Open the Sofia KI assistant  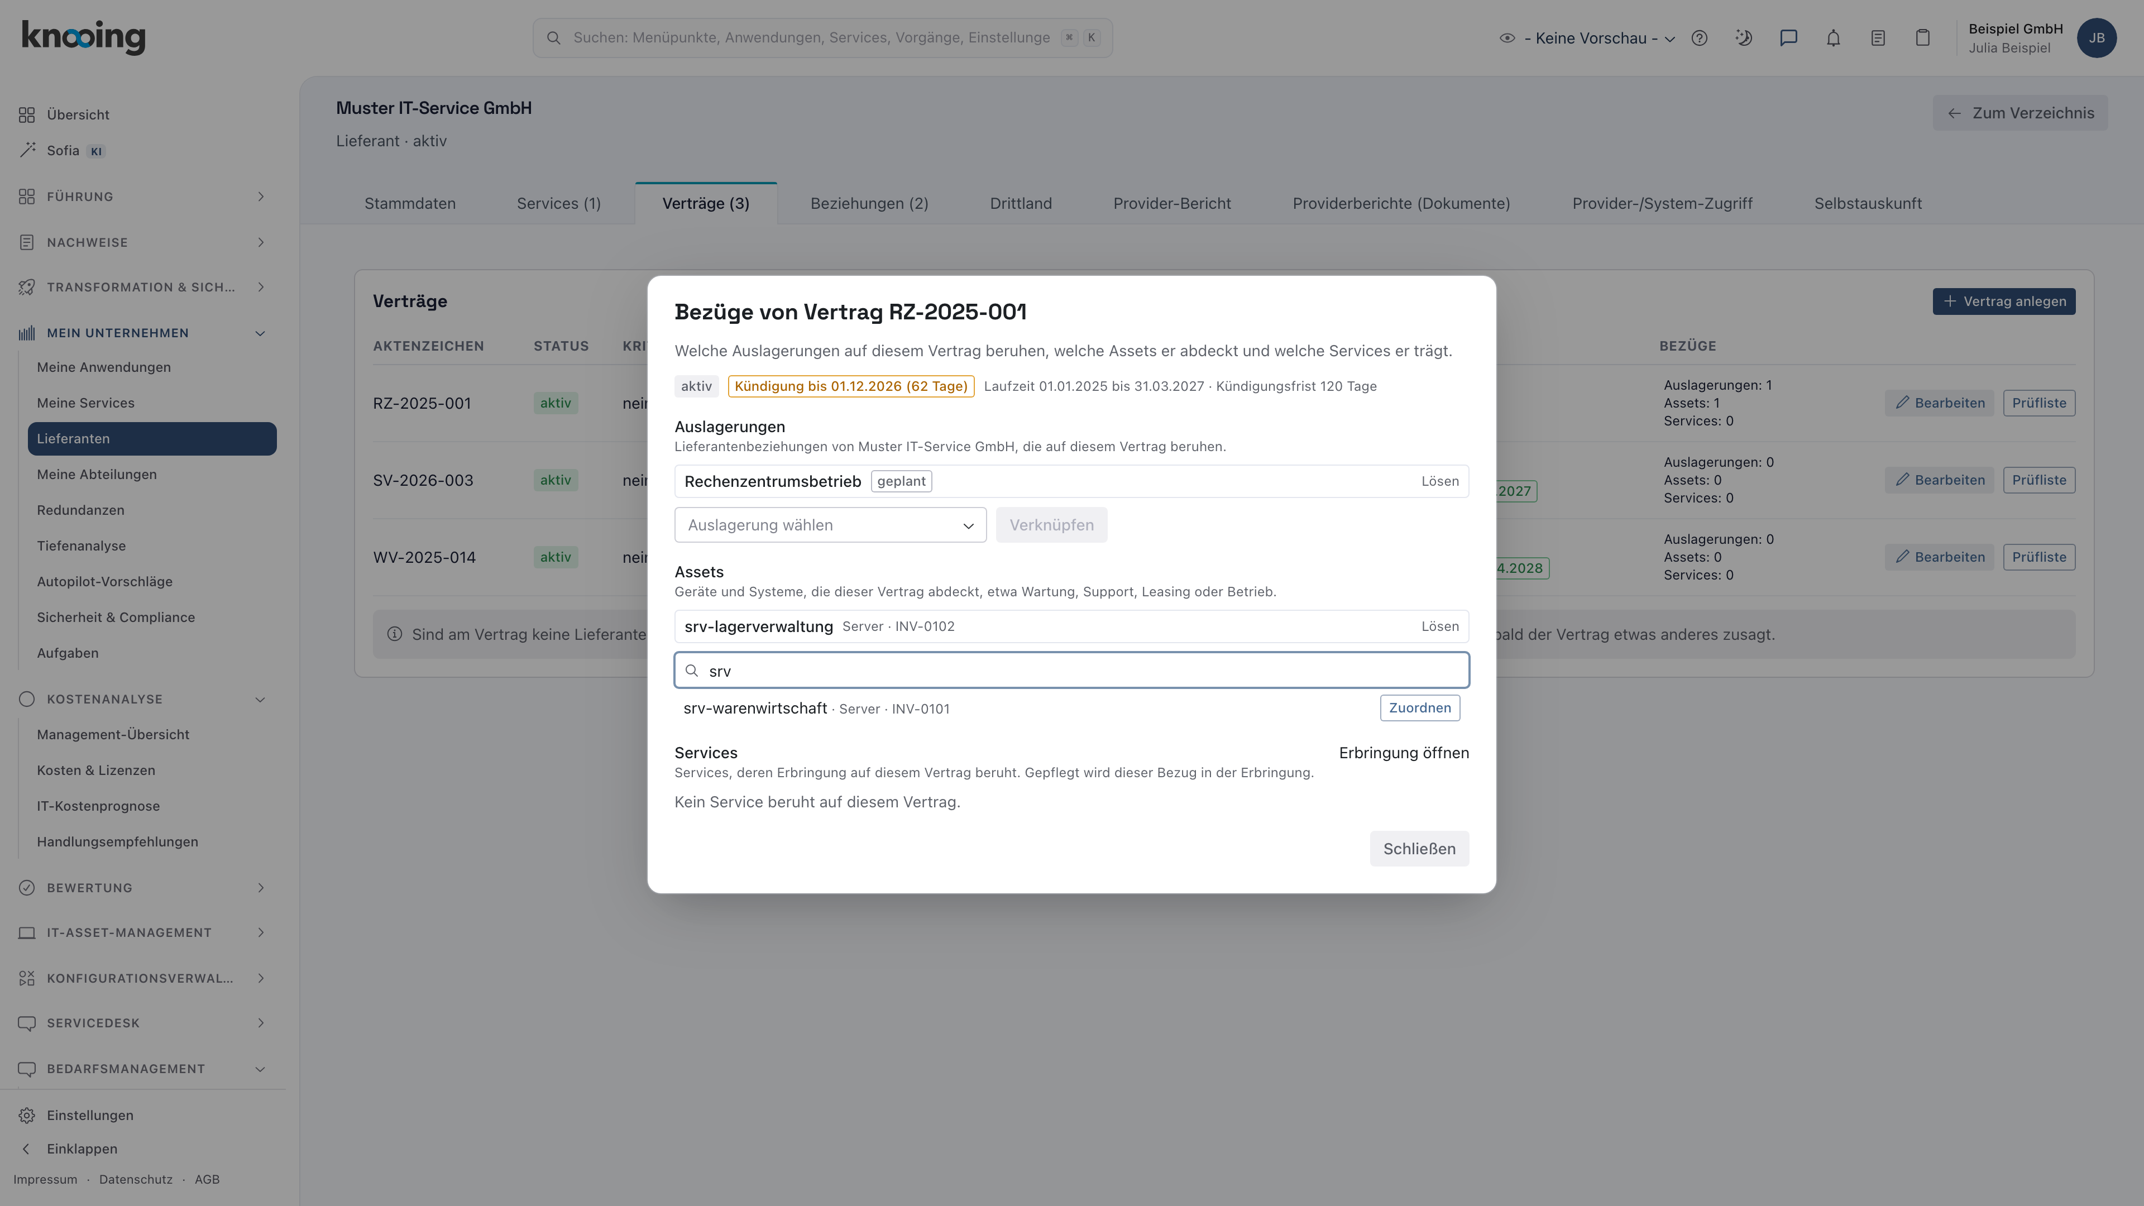tap(63, 151)
